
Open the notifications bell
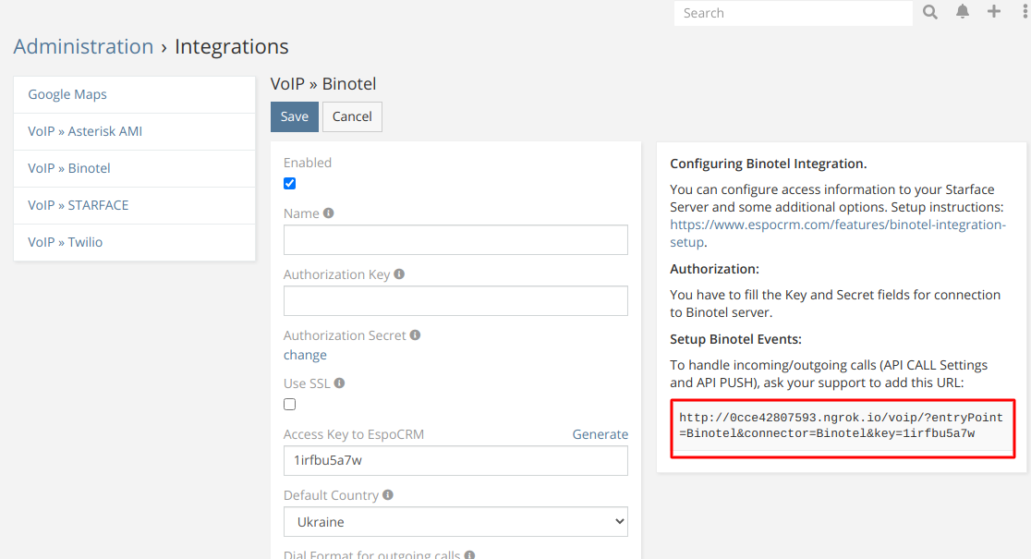[x=962, y=12]
